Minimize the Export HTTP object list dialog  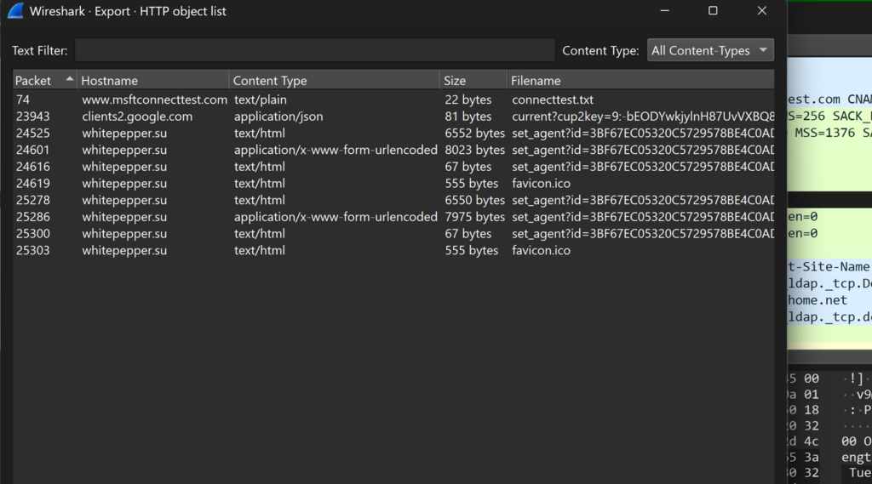[x=664, y=11]
